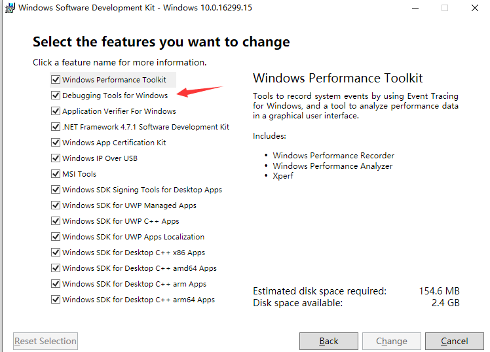The width and height of the screenshot is (490, 352).
Task: Toggle Debugging Tools for Windows checkbox
Action: [56, 95]
